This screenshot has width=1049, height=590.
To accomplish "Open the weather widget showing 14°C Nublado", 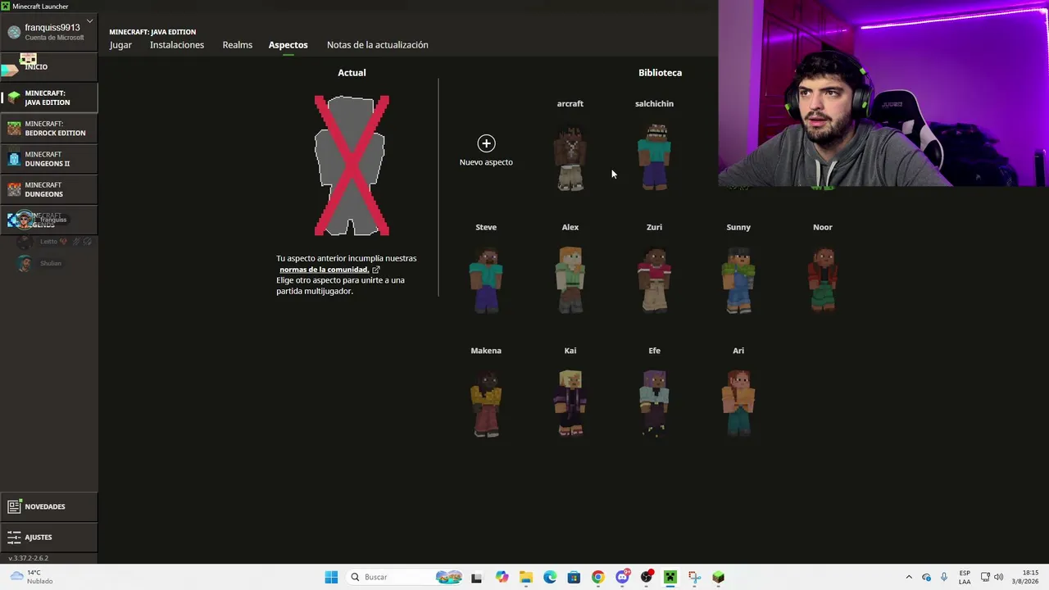I will tap(31, 577).
